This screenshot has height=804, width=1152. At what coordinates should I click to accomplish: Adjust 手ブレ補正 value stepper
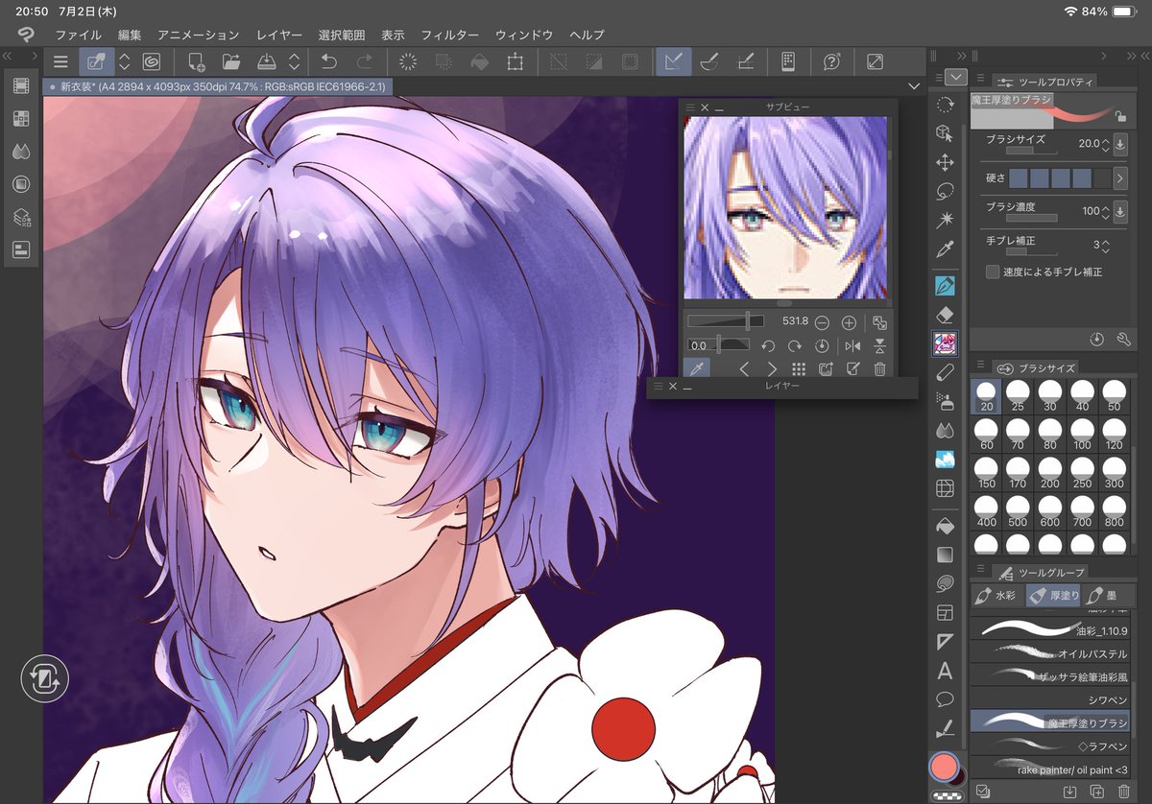coord(1105,245)
